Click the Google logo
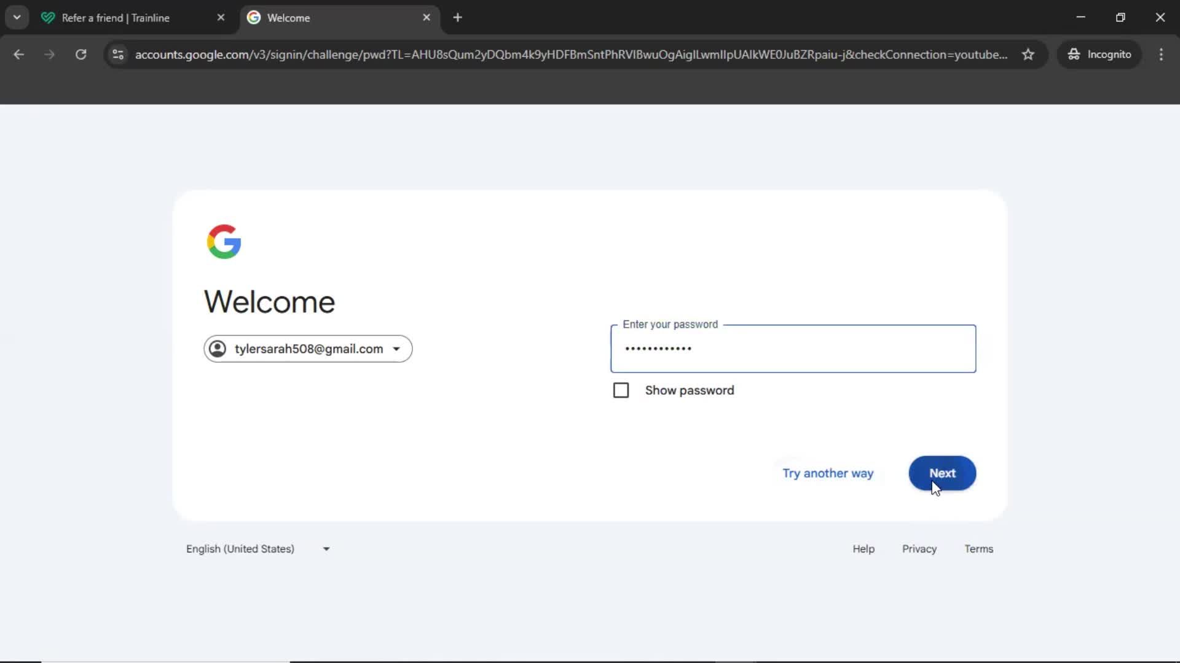The height and width of the screenshot is (663, 1180). click(224, 241)
